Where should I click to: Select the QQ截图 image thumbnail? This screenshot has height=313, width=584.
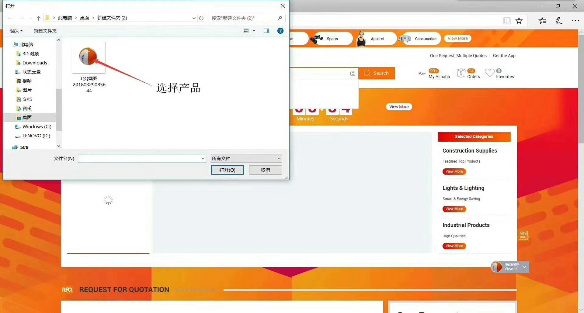(89, 57)
